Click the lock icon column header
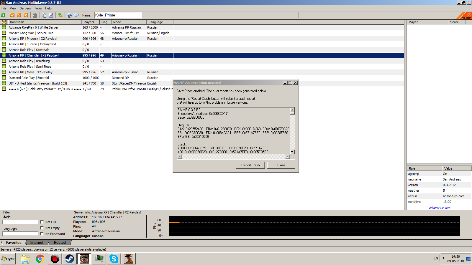This screenshot has width=472, height=265. tap(4, 22)
